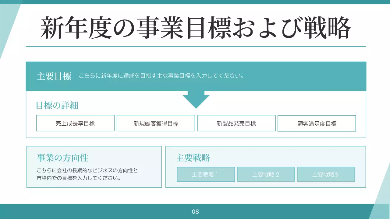
Task: Select the 新規顧客獲得目標 box
Action: [155, 123]
